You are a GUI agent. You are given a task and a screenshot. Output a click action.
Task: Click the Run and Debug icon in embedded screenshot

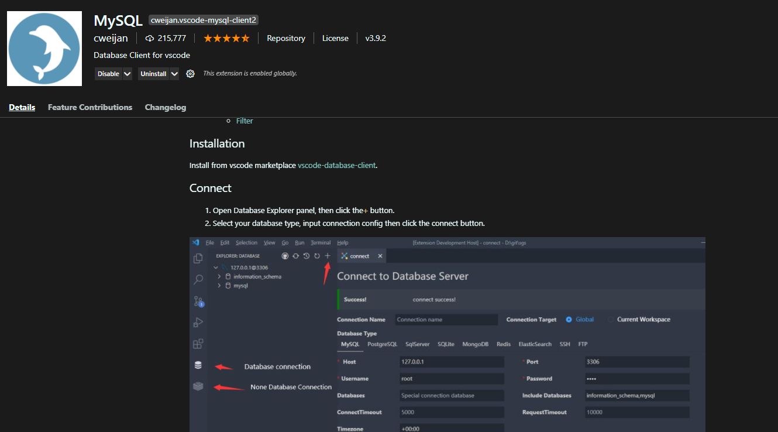(x=198, y=323)
